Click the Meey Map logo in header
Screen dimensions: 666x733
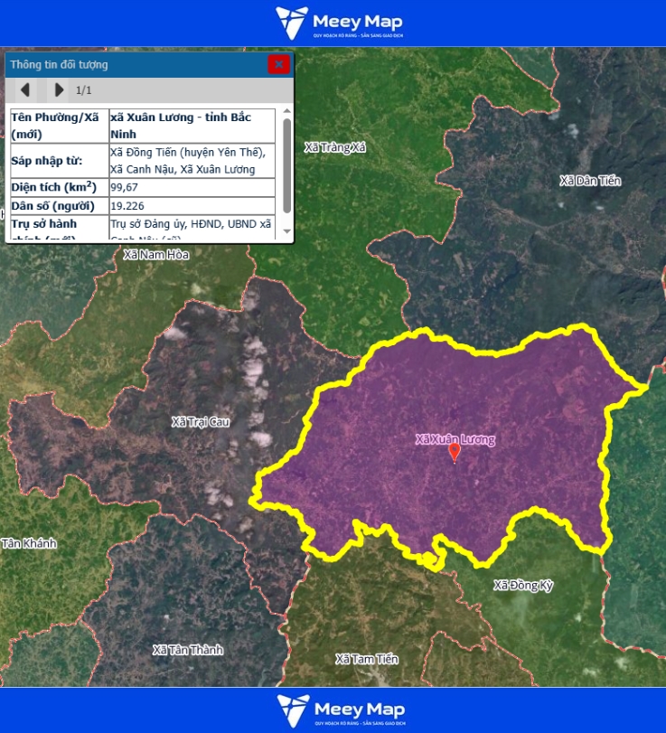[339, 23]
